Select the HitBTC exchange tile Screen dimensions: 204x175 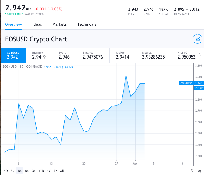coord(184,55)
